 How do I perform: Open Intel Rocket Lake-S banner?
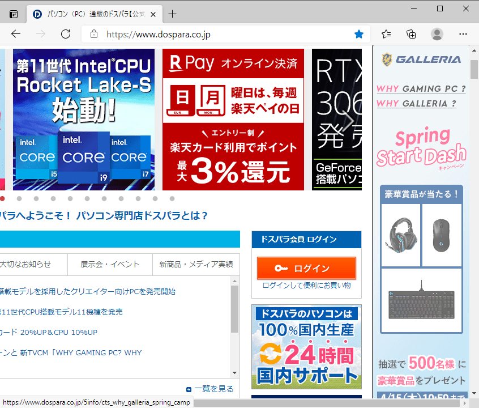pyautogui.click(x=84, y=120)
